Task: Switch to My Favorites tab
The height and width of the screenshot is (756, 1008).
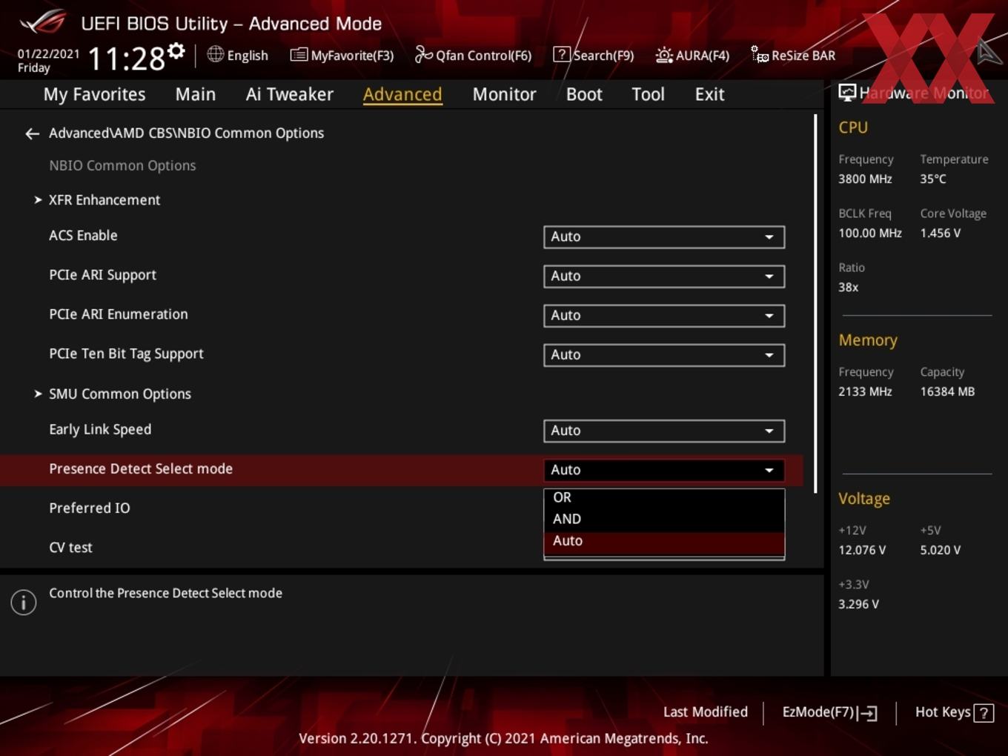Action: [x=94, y=94]
